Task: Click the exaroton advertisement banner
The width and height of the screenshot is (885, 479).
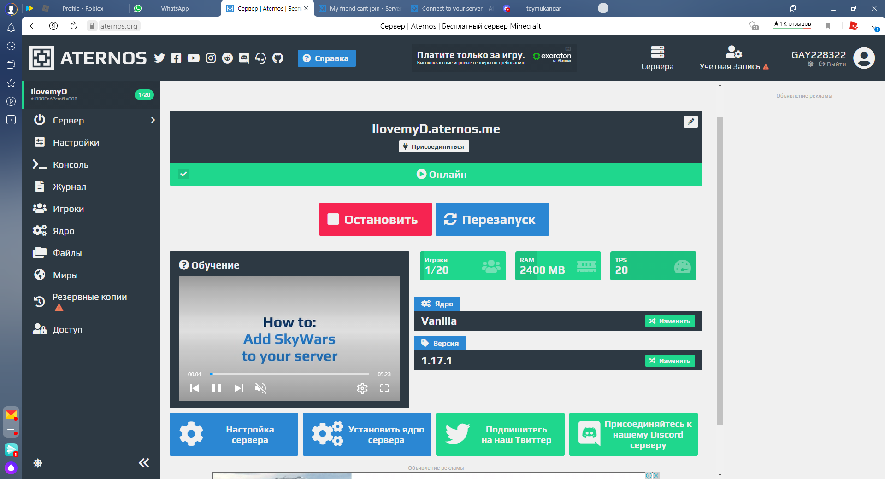Action: (494, 58)
